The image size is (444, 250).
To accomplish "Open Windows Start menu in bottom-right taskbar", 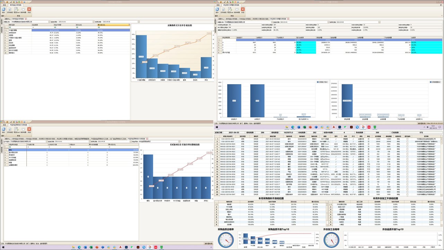I will tap(217, 127).
